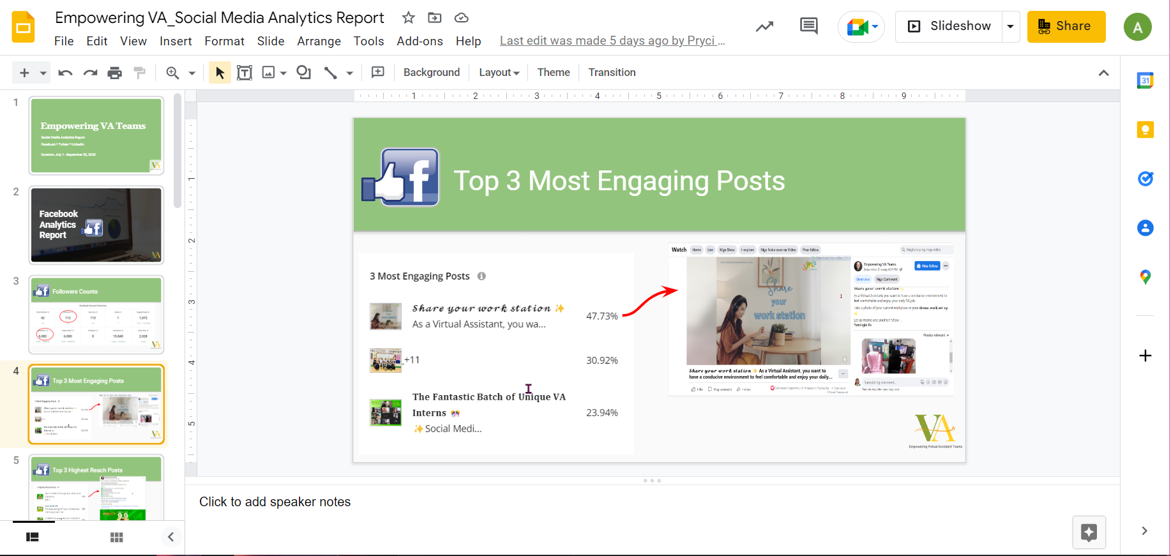Start a Google Meet call

coord(861,27)
